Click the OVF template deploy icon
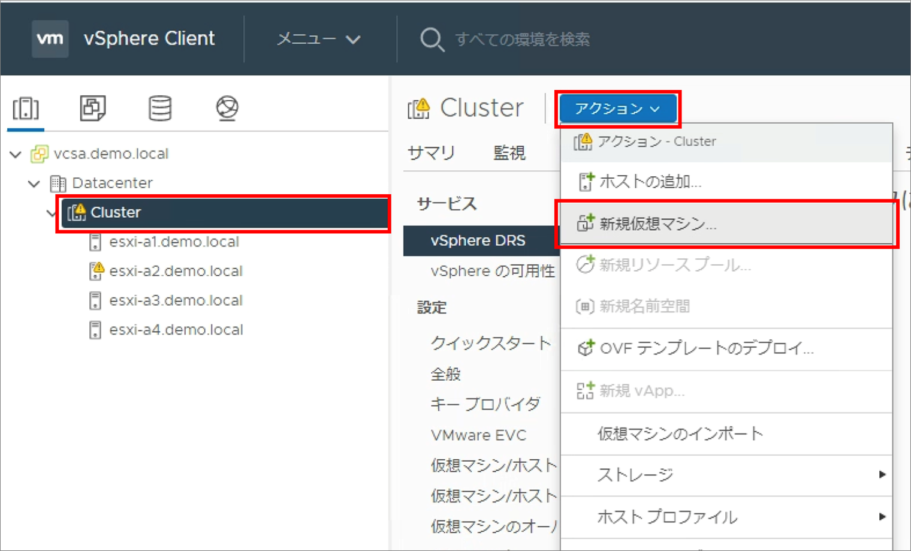 point(585,348)
